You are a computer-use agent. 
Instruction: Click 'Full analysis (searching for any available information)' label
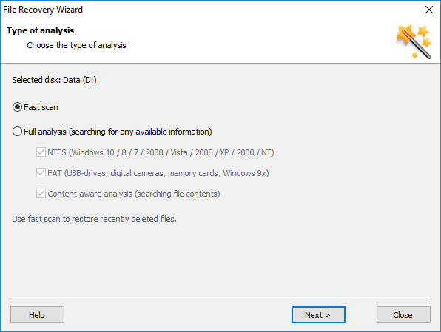point(118,132)
